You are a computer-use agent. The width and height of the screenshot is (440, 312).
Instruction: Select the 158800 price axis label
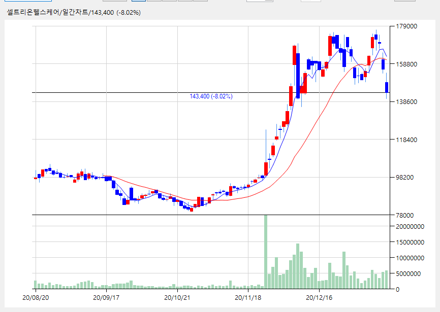pyautogui.click(x=406, y=64)
